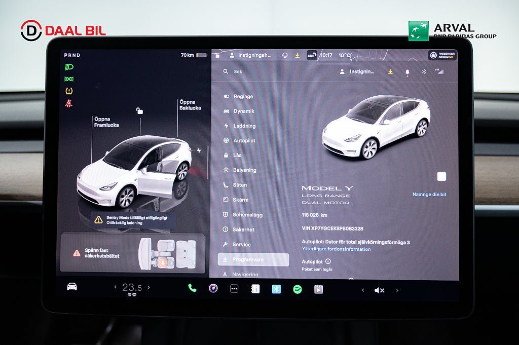
Task: Open the Ytterligare fordonsinformation link
Action: click(336, 249)
